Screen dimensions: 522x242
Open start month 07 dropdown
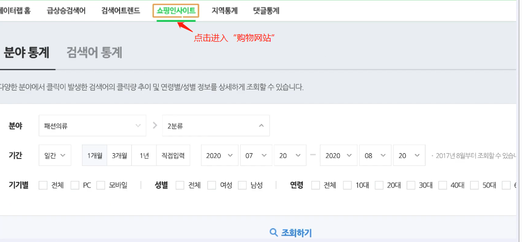[256, 155]
